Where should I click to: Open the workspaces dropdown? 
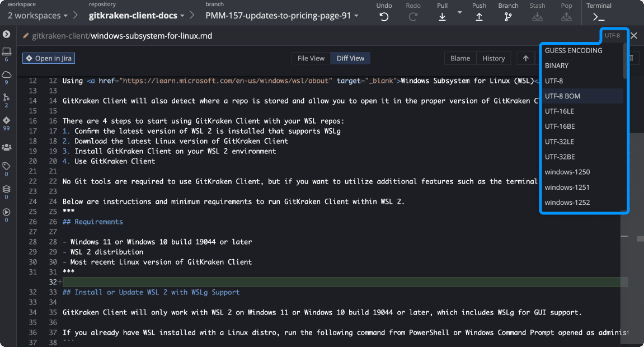(37, 16)
